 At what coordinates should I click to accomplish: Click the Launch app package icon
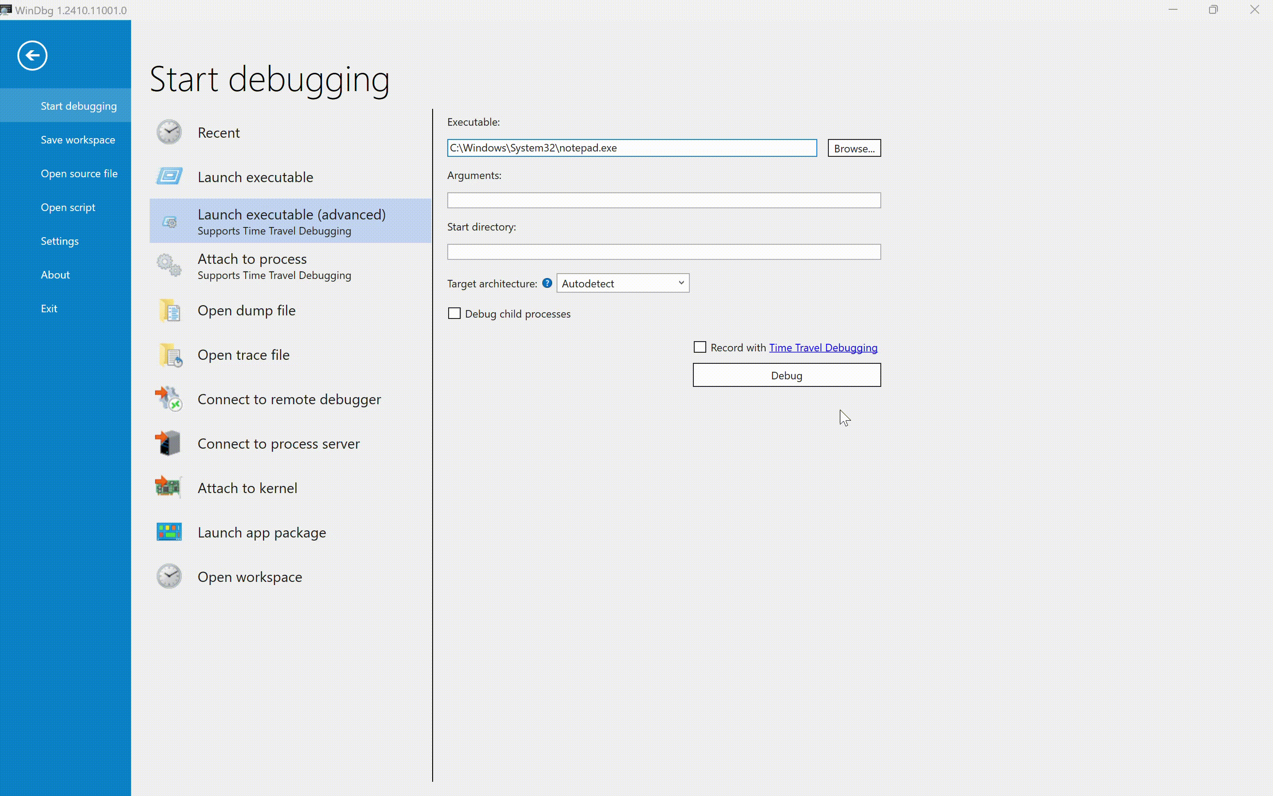[169, 532]
